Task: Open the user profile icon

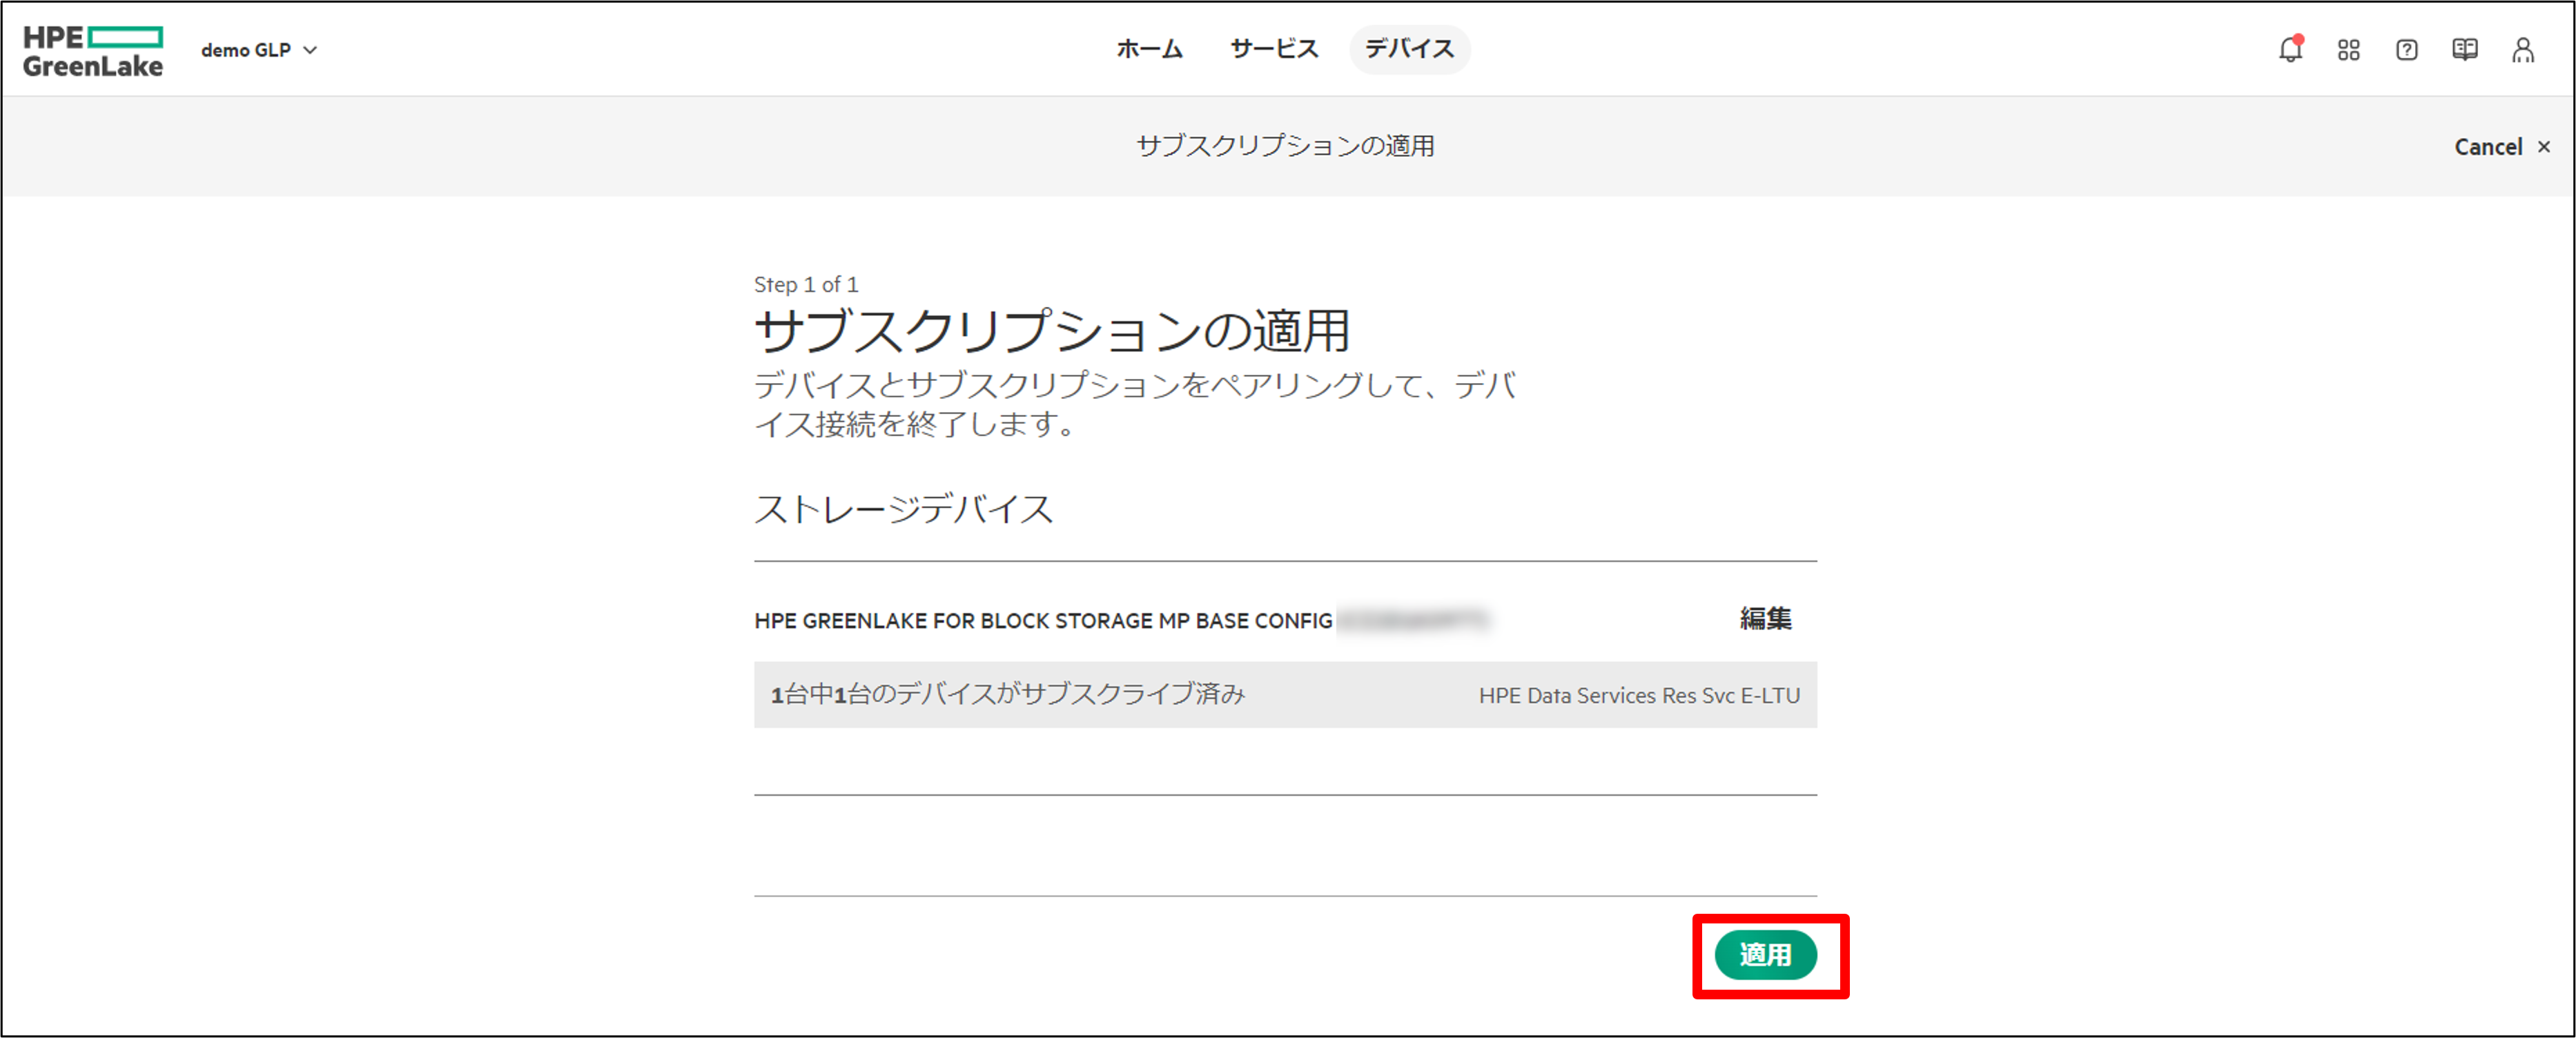Action: click(2522, 50)
